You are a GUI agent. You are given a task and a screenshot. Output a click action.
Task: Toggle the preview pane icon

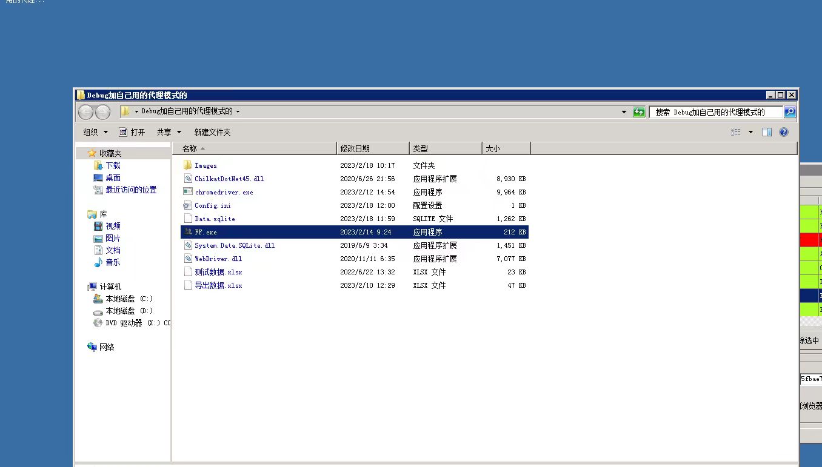[x=767, y=132]
